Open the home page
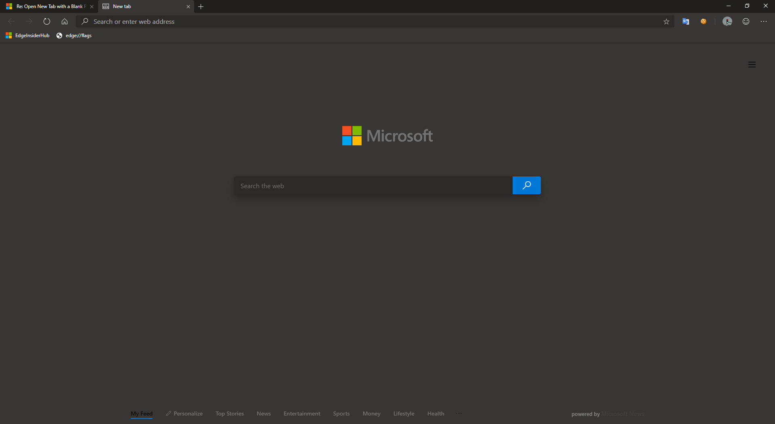 click(64, 21)
